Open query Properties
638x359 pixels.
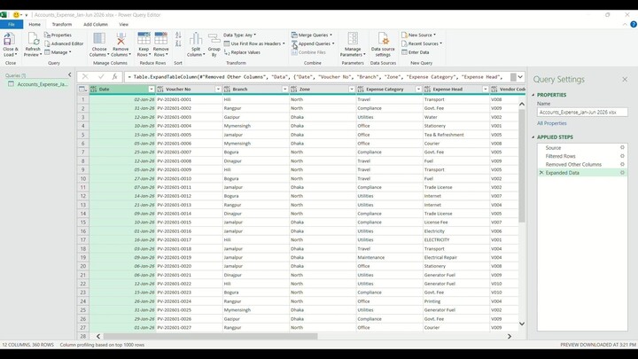tap(58, 35)
